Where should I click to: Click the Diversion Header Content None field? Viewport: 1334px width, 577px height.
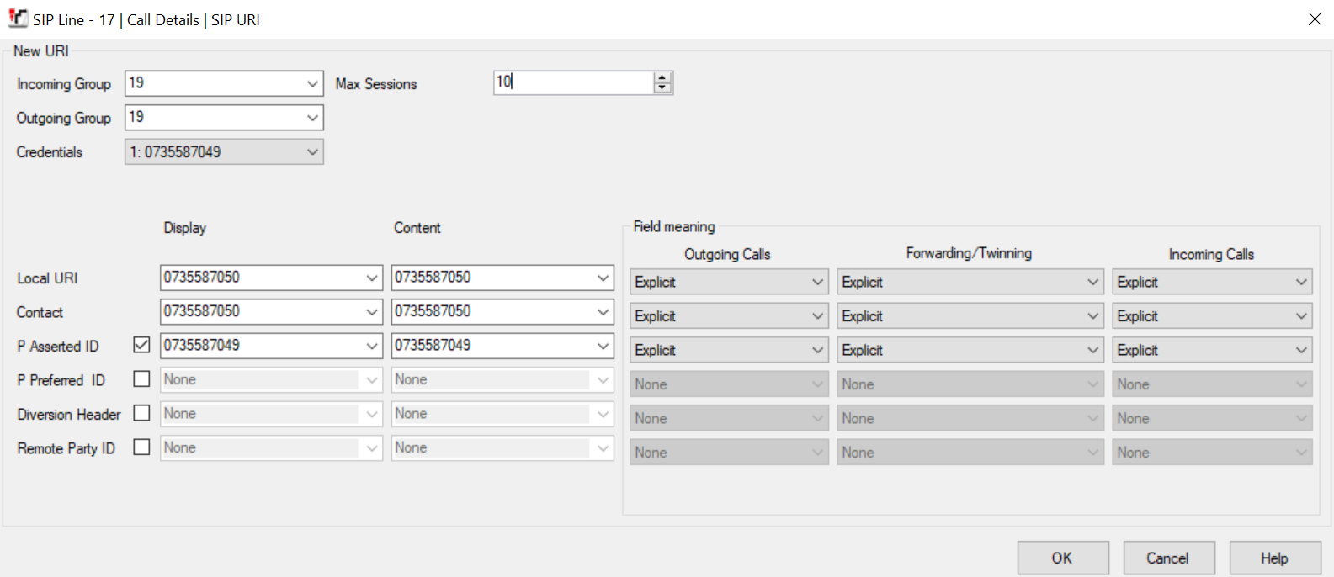[502, 414]
